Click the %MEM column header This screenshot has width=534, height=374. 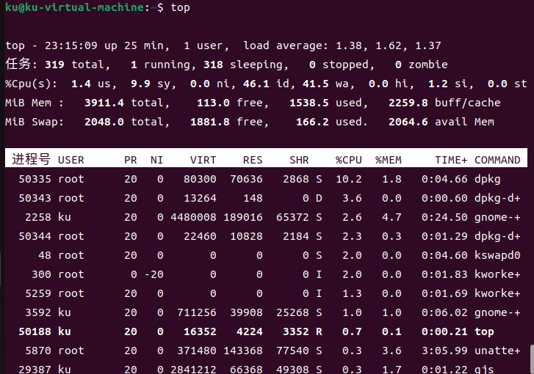388,159
